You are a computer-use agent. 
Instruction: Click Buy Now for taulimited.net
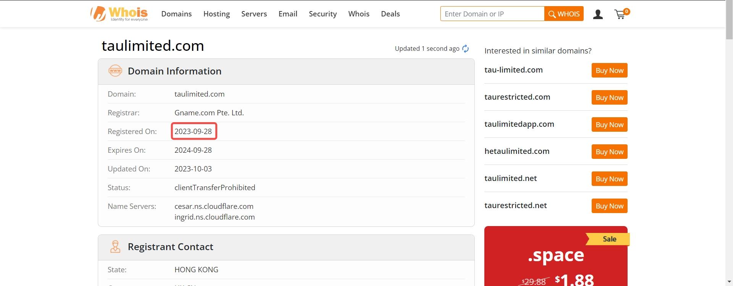tap(609, 179)
